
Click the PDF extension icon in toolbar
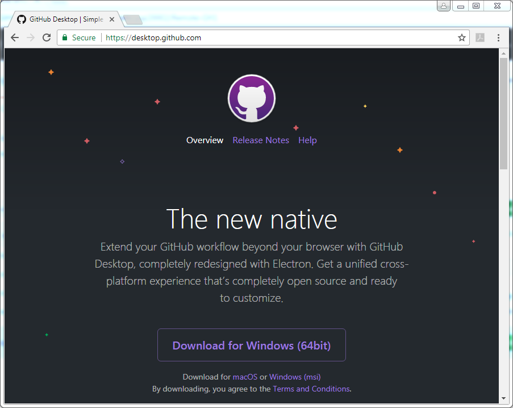click(480, 38)
